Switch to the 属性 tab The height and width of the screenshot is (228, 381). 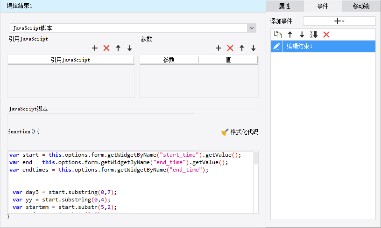[x=285, y=6]
